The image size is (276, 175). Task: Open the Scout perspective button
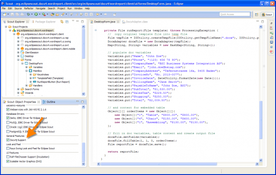tap(267, 15)
